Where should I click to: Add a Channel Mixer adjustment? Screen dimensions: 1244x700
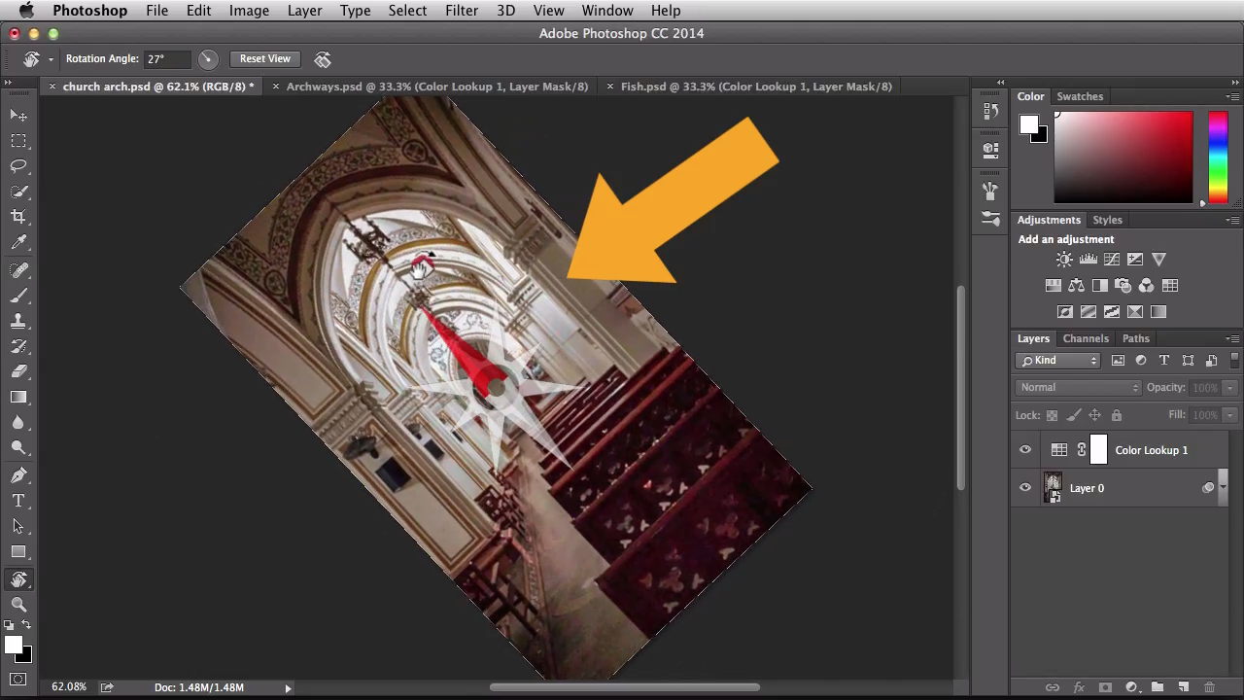click(1146, 286)
